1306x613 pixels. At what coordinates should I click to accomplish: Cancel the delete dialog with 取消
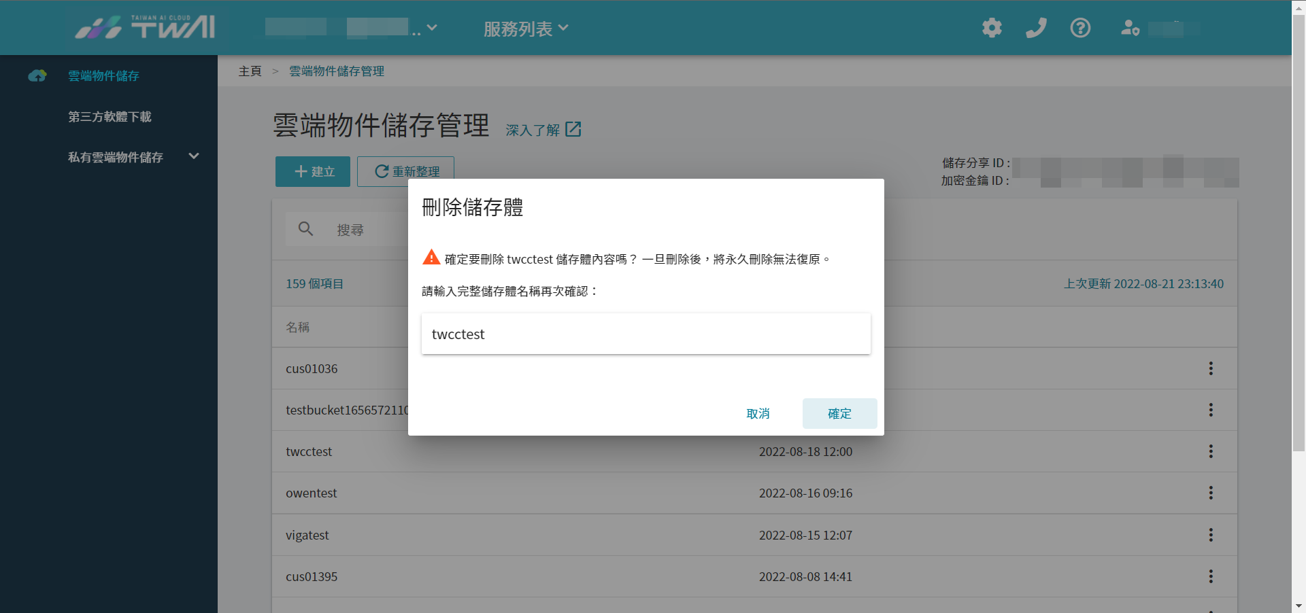[758, 413]
